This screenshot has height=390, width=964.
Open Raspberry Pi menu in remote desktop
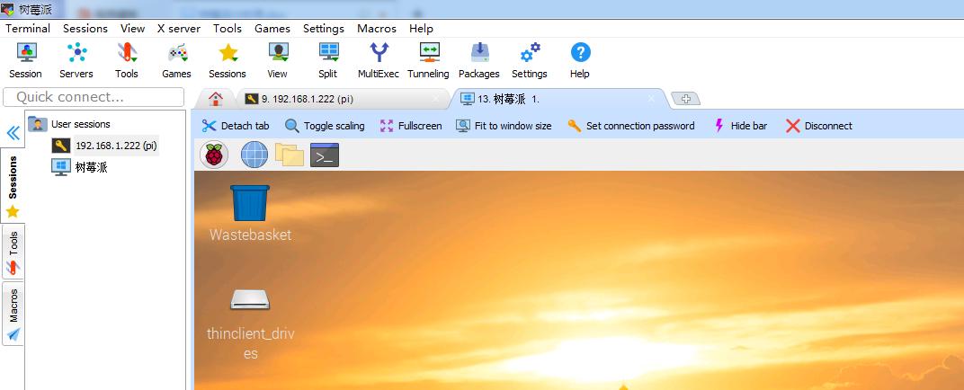coord(214,155)
